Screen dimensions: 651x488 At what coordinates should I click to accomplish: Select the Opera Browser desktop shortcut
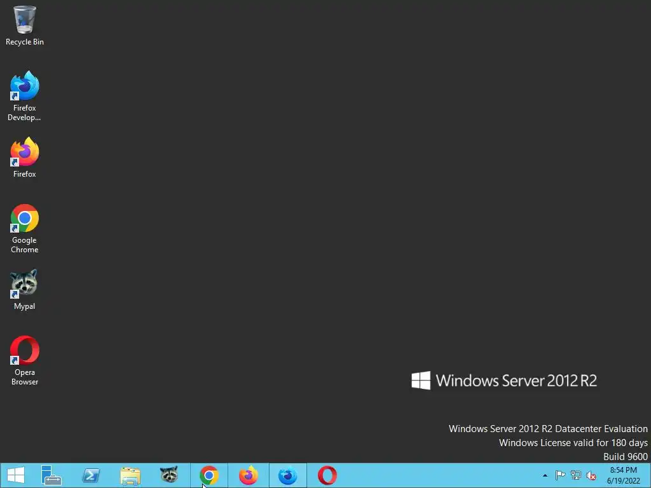[25, 361]
